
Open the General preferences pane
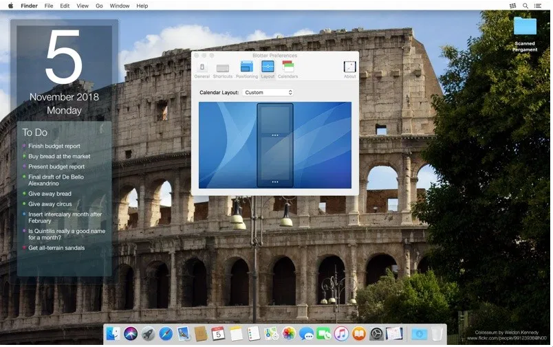pyautogui.click(x=202, y=69)
